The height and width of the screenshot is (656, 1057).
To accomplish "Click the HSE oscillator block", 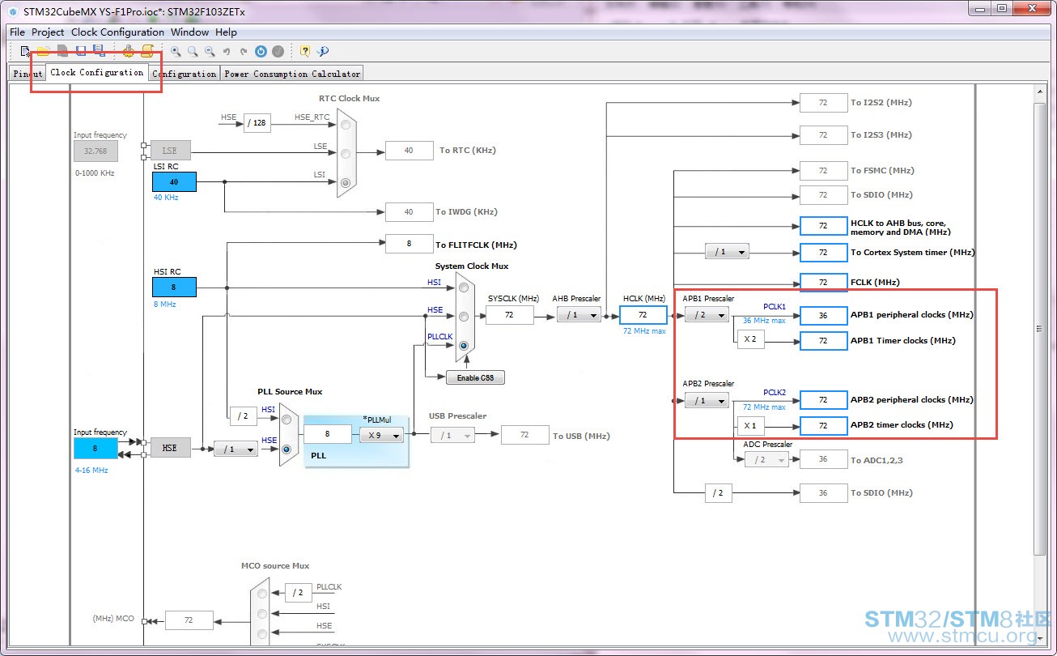I will click(x=170, y=448).
